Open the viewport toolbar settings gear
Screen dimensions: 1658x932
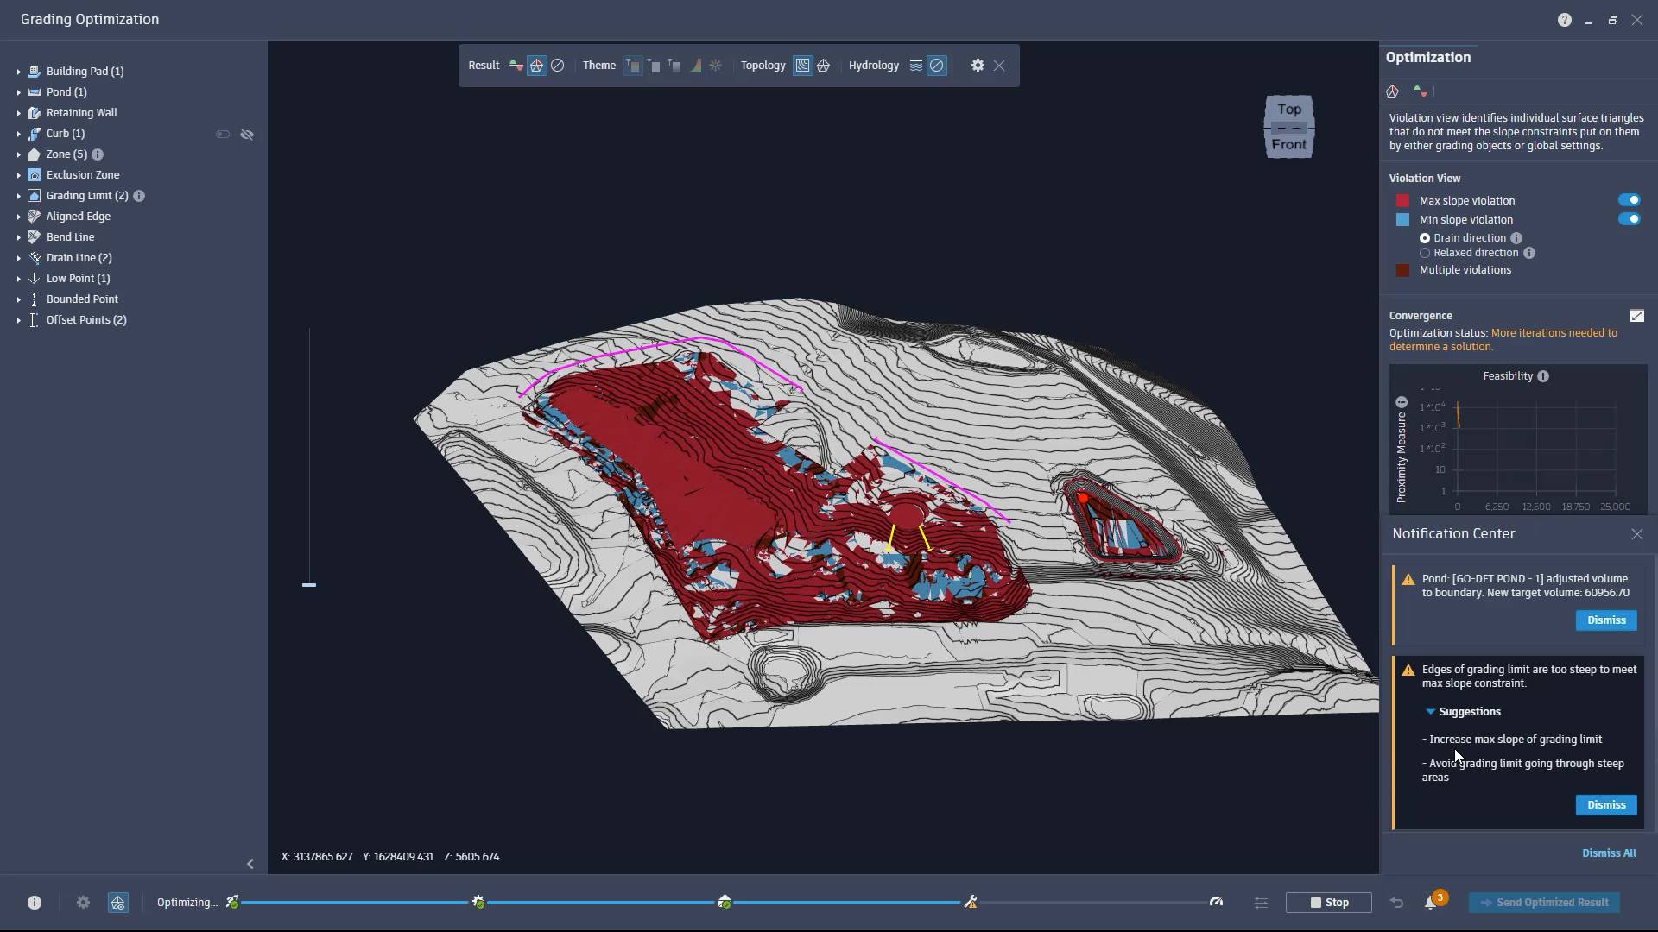[x=978, y=65]
